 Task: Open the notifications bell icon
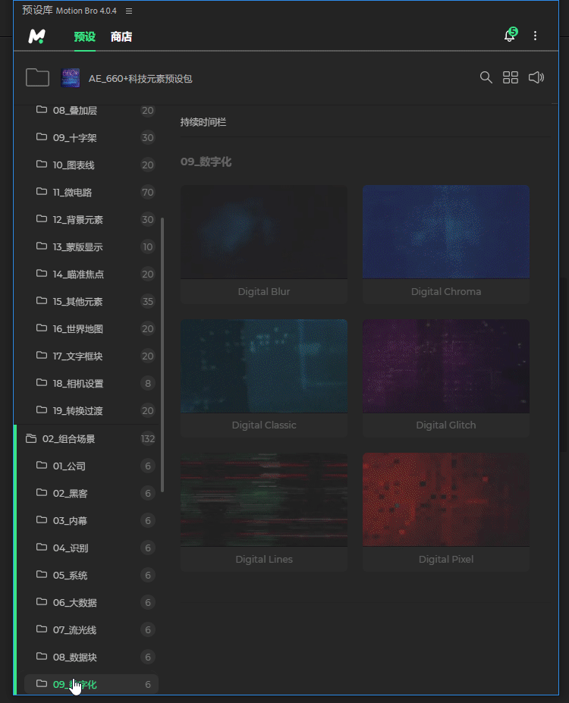pos(511,35)
